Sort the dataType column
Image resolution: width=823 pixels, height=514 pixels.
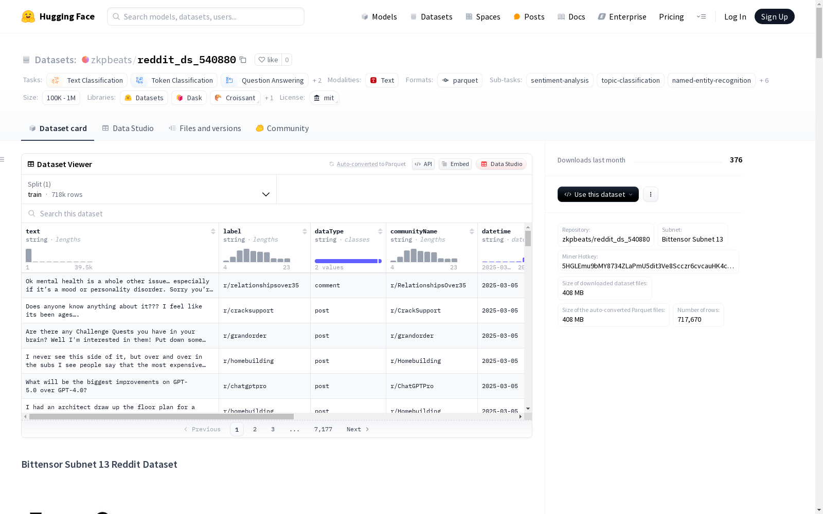point(380,231)
